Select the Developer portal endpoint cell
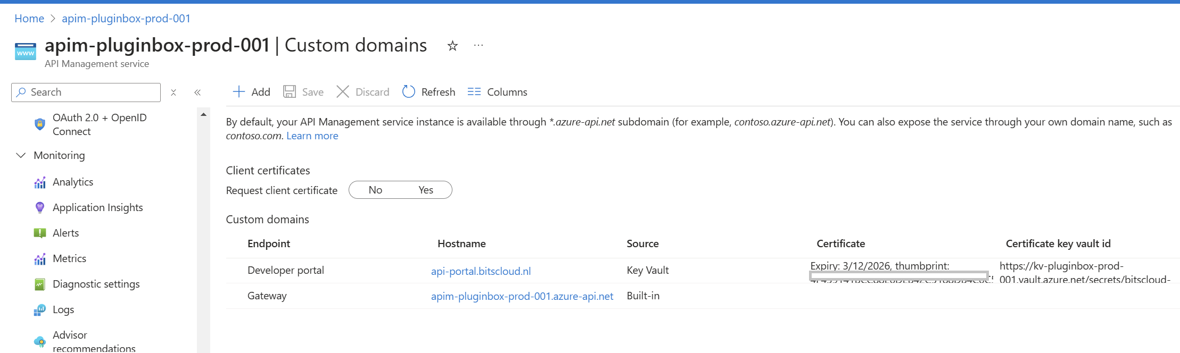1180x353 pixels. click(286, 270)
